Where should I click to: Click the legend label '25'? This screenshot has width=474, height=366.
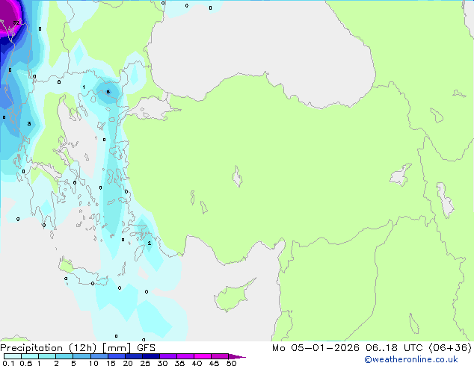(x=145, y=363)
